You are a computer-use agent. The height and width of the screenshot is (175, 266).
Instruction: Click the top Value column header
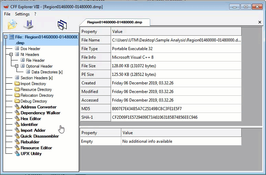click(176, 32)
